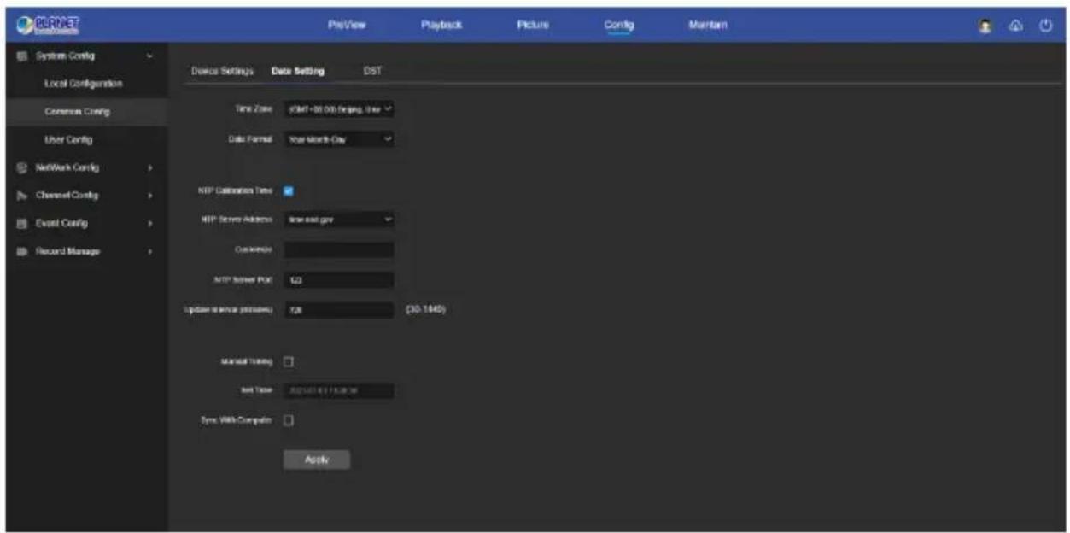
Task: Open the Picture tab
Action: coord(532,26)
